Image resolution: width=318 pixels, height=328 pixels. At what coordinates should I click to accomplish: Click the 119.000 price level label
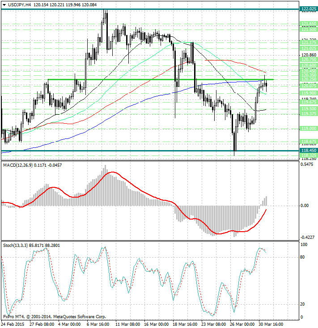(309, 129)
